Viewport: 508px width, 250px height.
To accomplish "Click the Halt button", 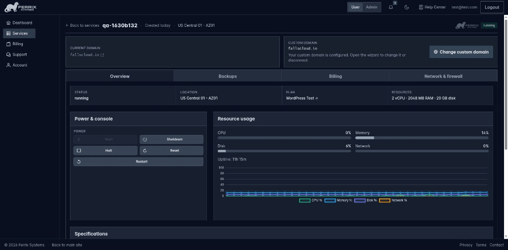I will point(105,151).
